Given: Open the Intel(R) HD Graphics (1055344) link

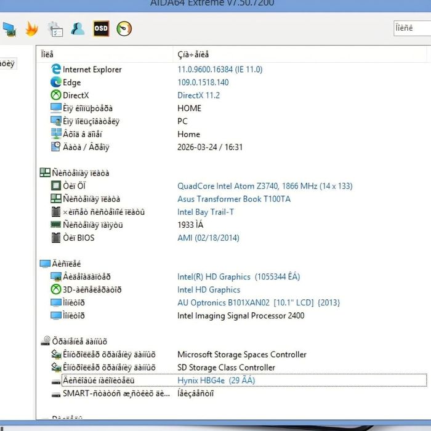Looking at the screenshot, I should 238,276.
